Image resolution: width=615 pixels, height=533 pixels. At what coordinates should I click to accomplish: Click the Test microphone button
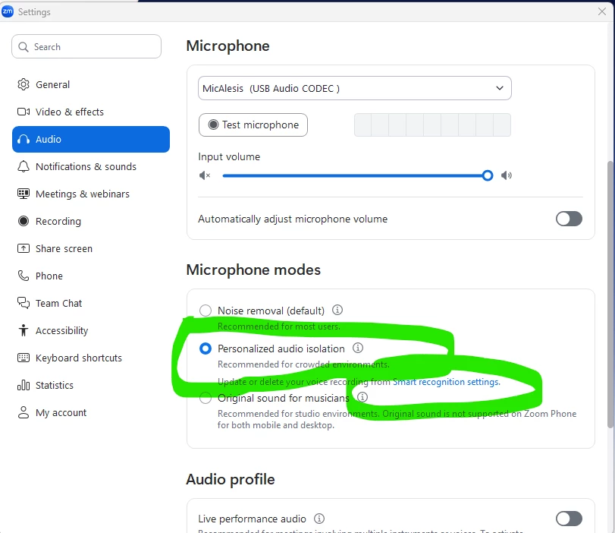tap(253, 125)
